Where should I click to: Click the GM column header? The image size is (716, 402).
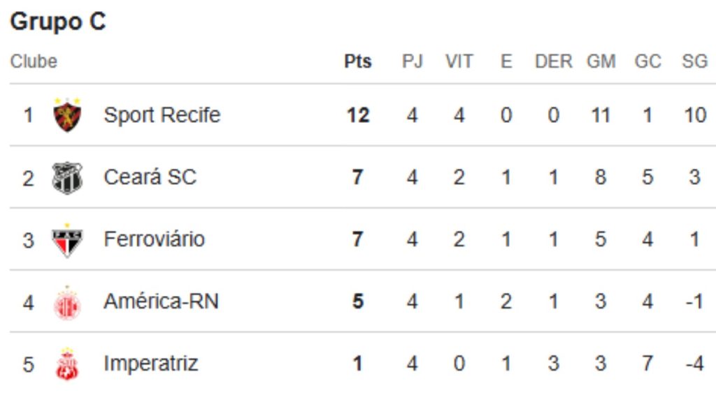point(601,61)
